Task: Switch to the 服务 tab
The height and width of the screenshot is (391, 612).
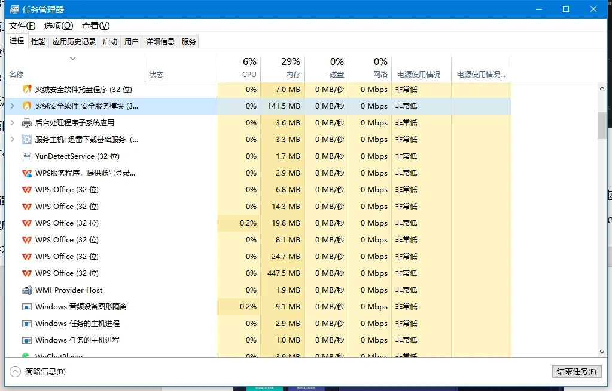Action: click(x=187, y=41)
